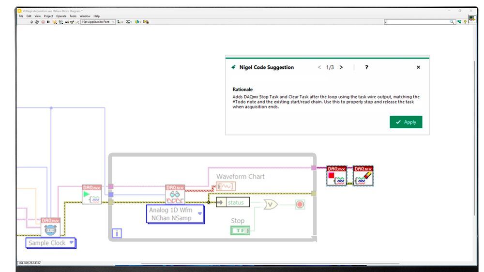Image resolution: width=484 pixels, height=272 pixels.
Task: Click the Stop label text
Action: 238,221
